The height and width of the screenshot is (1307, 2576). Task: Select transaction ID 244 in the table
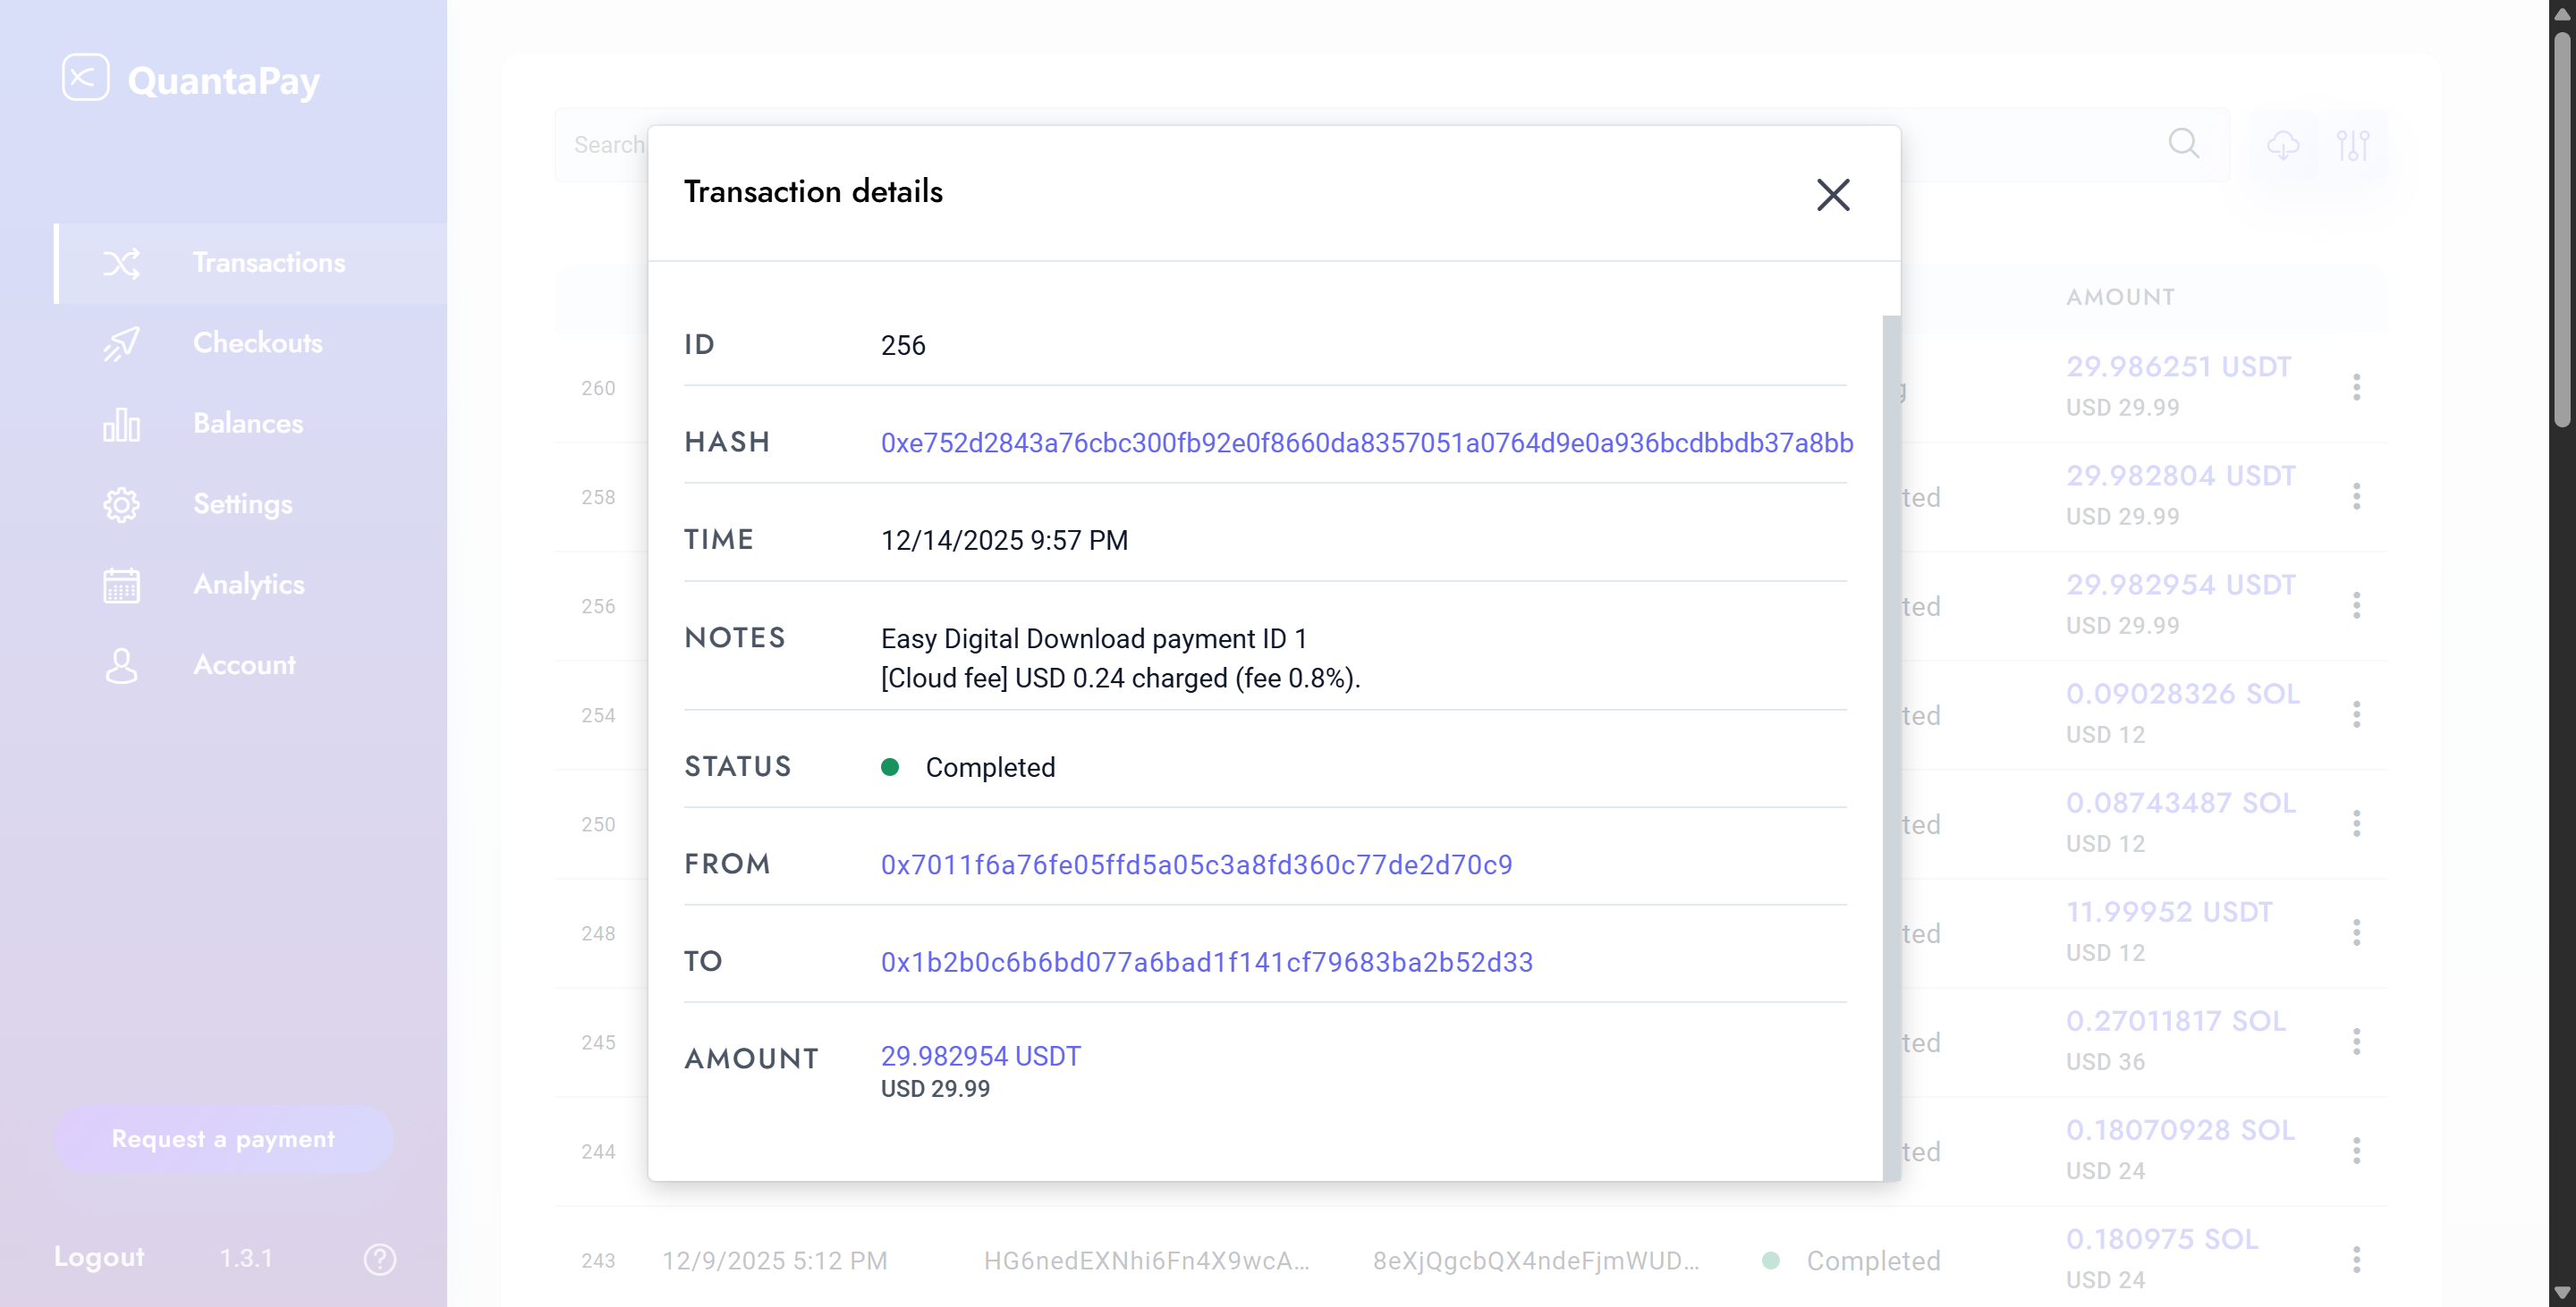pyautogui.click(x=598, y=1151)
